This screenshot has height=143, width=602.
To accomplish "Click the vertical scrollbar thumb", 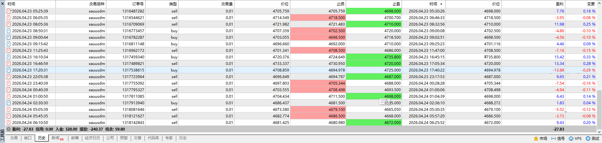I will pos(599,109).
